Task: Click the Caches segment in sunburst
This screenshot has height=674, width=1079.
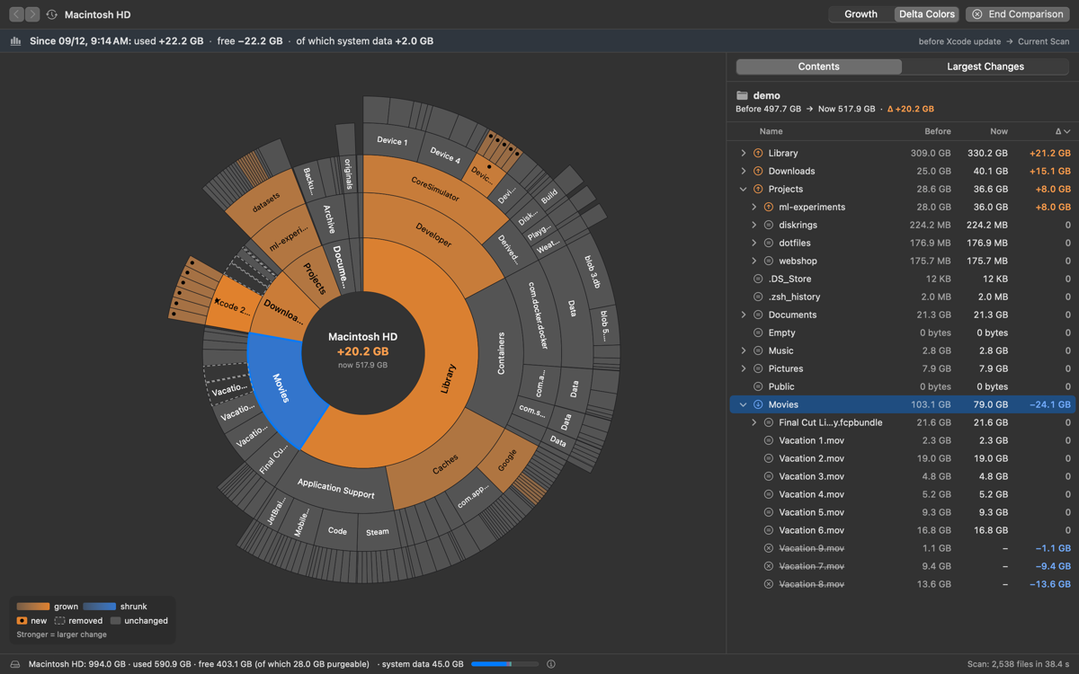Action: (x=444, y=464)
